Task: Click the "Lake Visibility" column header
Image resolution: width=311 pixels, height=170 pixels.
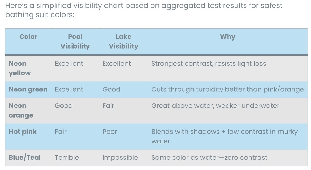Action: point(123,41)
